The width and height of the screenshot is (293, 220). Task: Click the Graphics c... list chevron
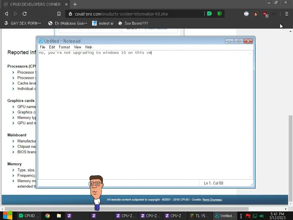click(13, 112)
